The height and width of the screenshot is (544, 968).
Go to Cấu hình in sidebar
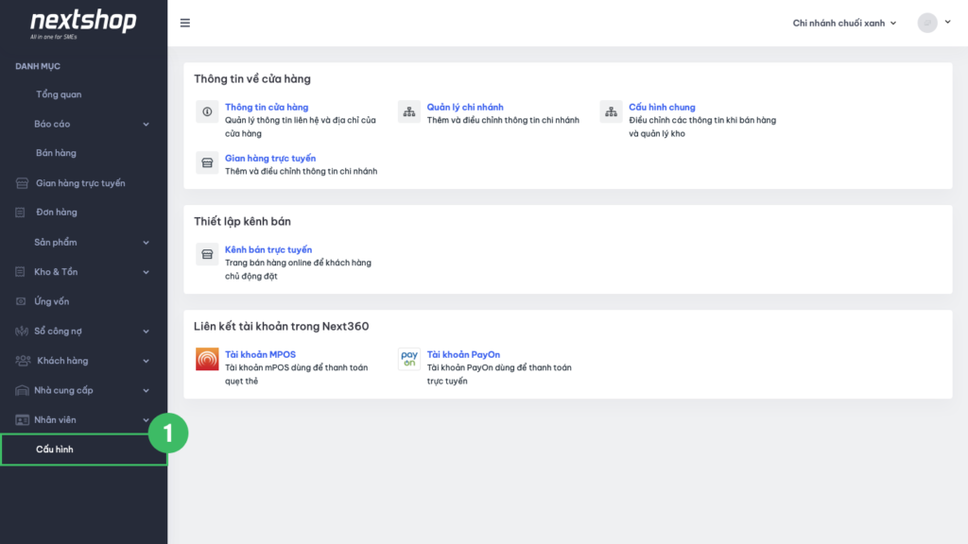pos(55,450)
